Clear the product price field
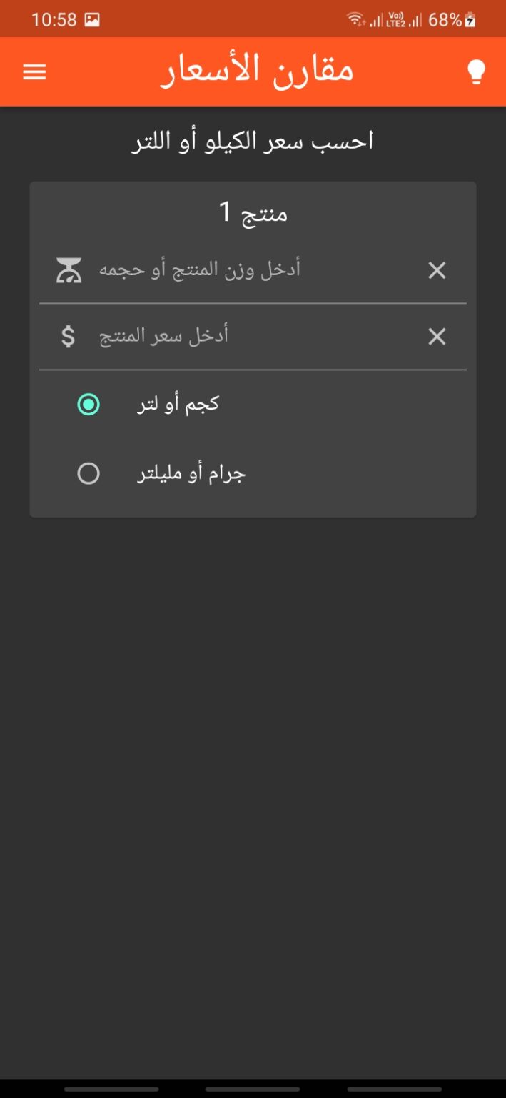The height and width of the screenshot is (1098, 506). pyautogui.click(x=437, y=337)
